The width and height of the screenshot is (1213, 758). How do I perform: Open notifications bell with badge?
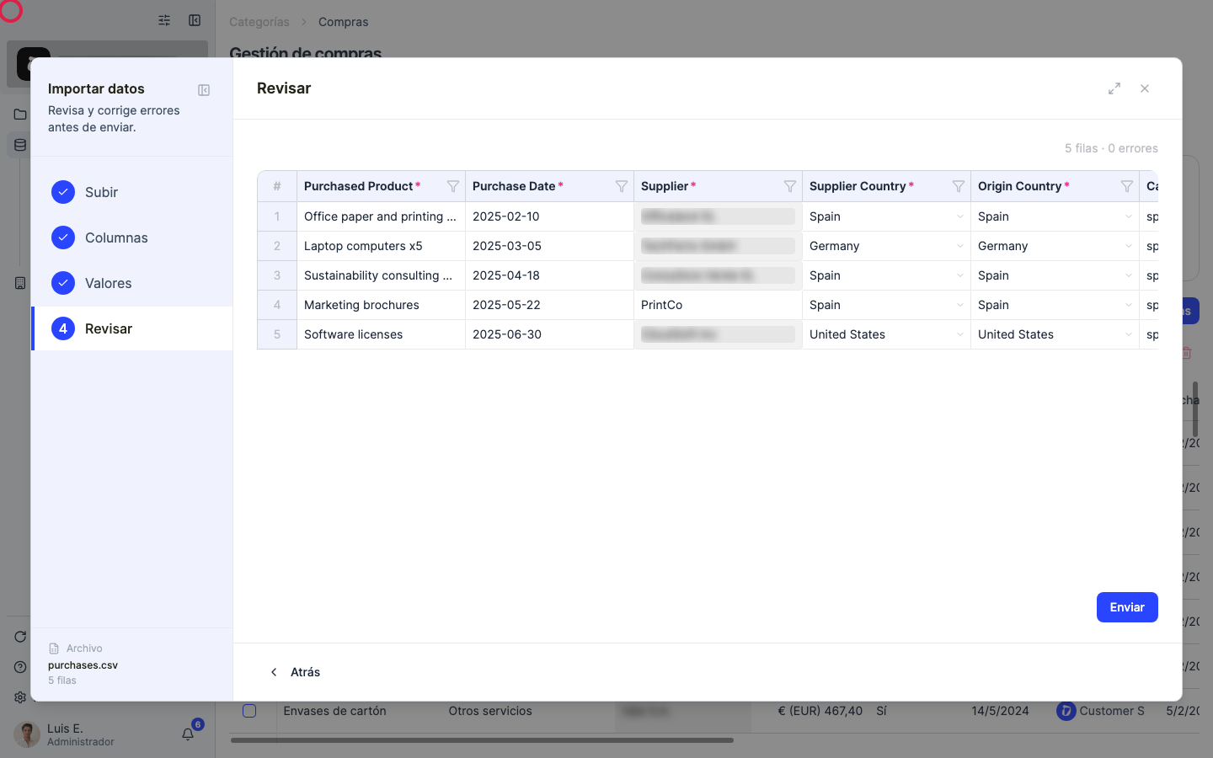(188, 734)
